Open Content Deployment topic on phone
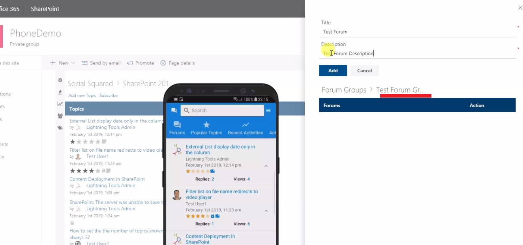 pos(210,239)
